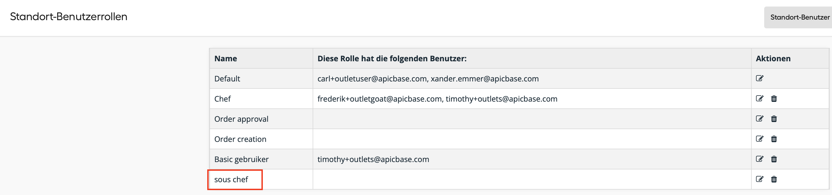Edit the Chef role

[759, 99]
